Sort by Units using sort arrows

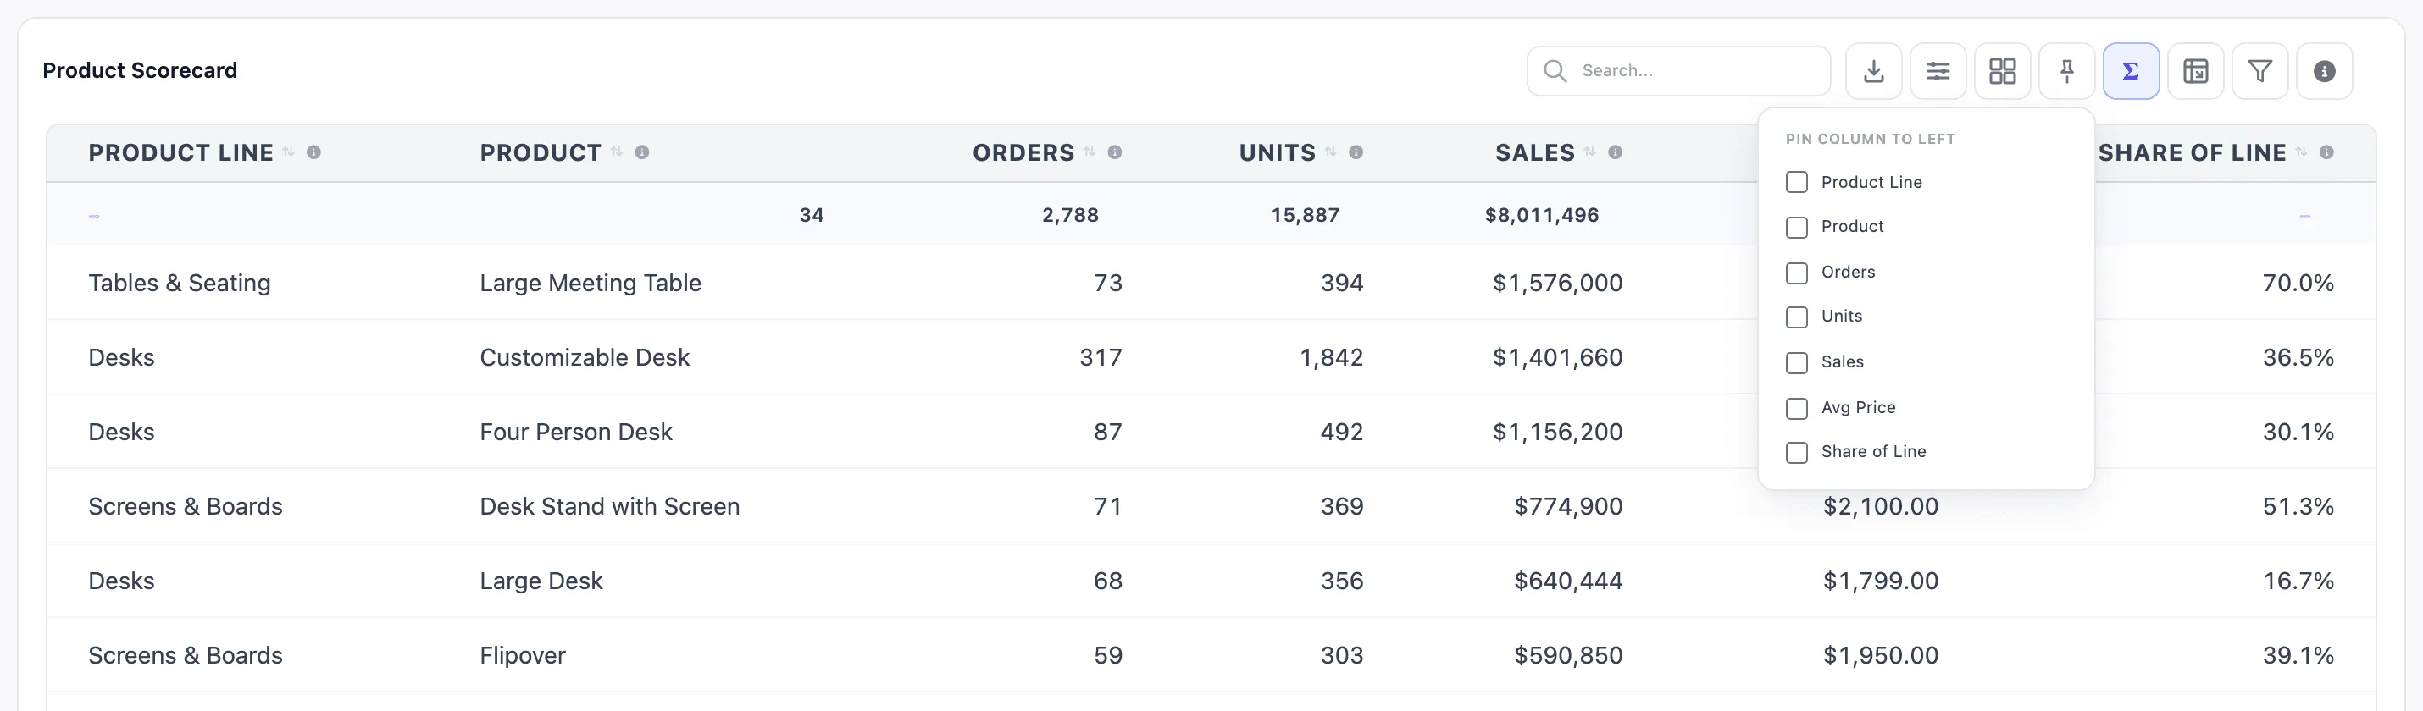pos(1331,152)
